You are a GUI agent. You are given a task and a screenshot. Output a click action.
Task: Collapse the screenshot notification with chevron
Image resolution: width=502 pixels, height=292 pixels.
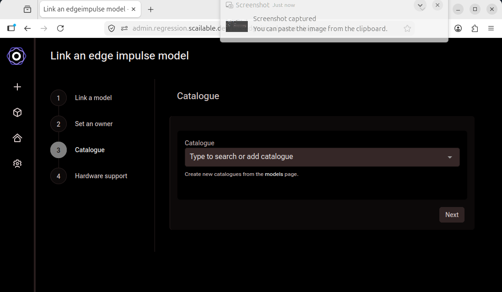point(420,5)
